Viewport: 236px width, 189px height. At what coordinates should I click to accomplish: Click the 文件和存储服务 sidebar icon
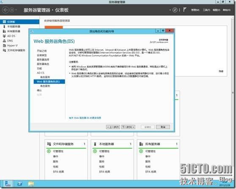pyautogui.click(x=4, y=50)
